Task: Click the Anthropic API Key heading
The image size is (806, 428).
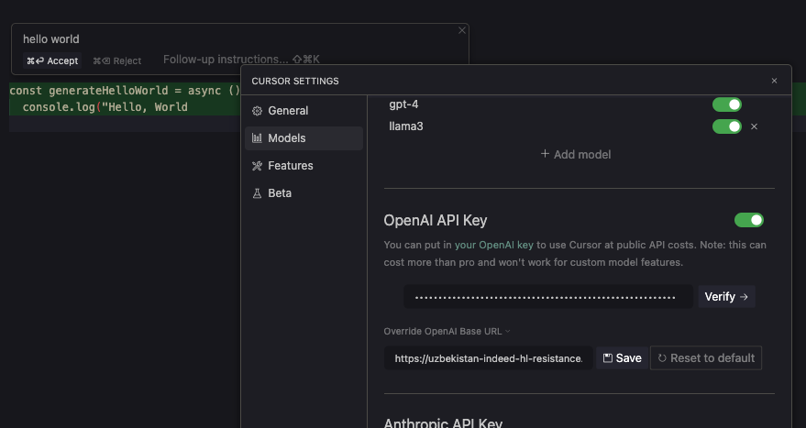Action: pos(443,423)
